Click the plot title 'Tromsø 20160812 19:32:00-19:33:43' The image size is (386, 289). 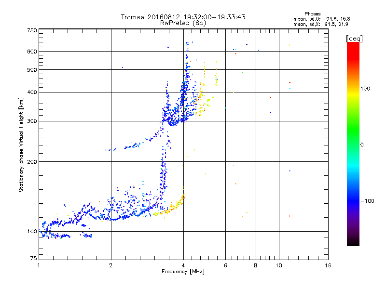coord(183,17)
